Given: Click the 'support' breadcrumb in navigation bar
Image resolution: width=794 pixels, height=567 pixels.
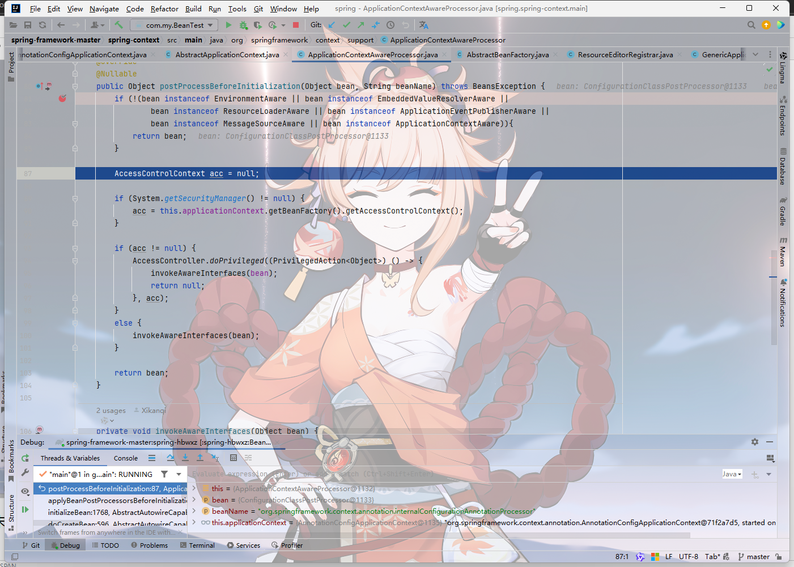Looking at the screenshot, I should tap(360, 40).
